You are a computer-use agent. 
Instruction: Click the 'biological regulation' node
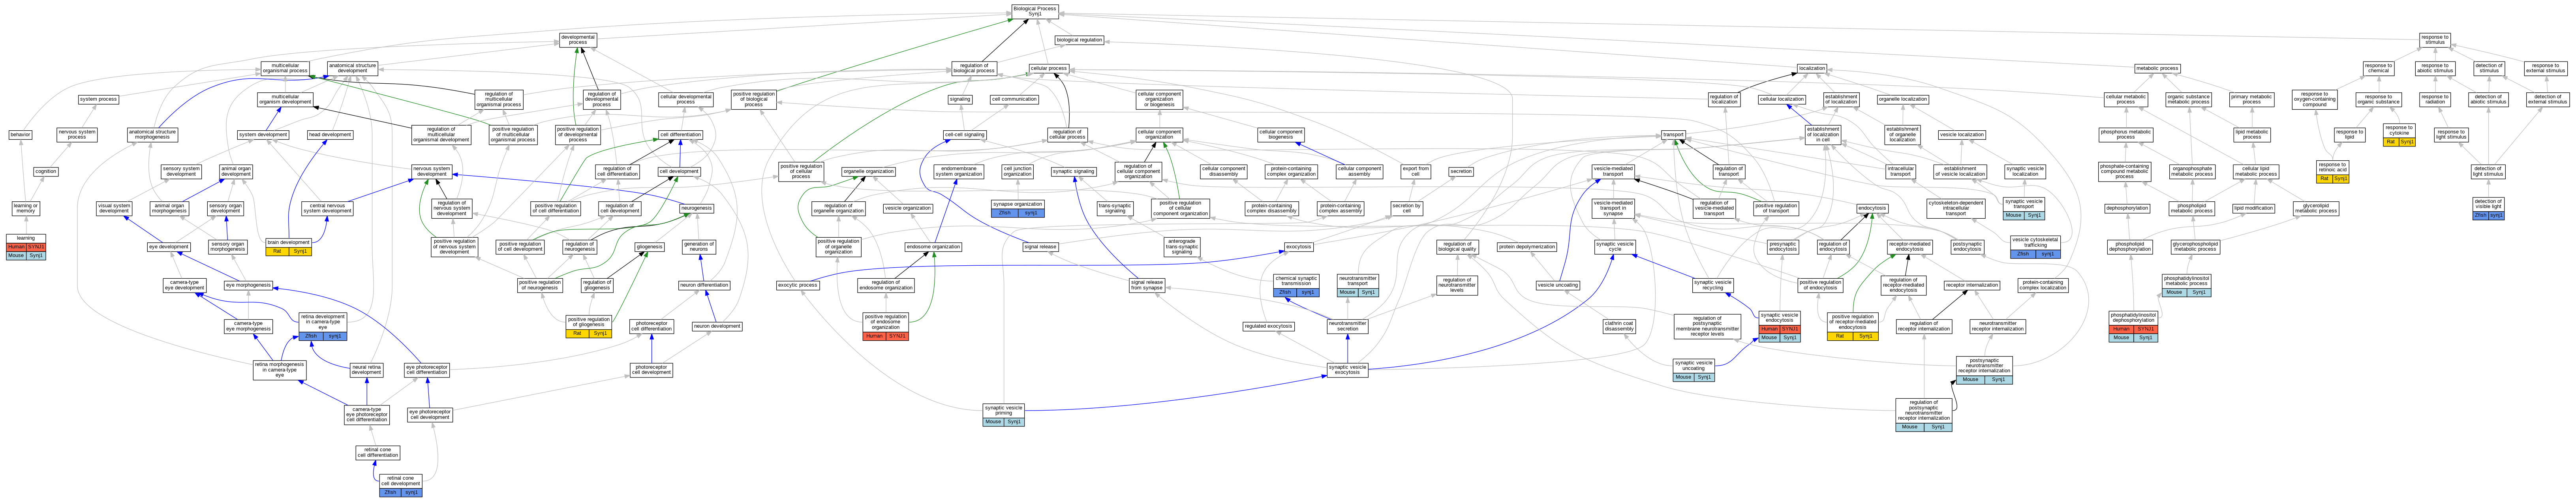pos(1079,40)
